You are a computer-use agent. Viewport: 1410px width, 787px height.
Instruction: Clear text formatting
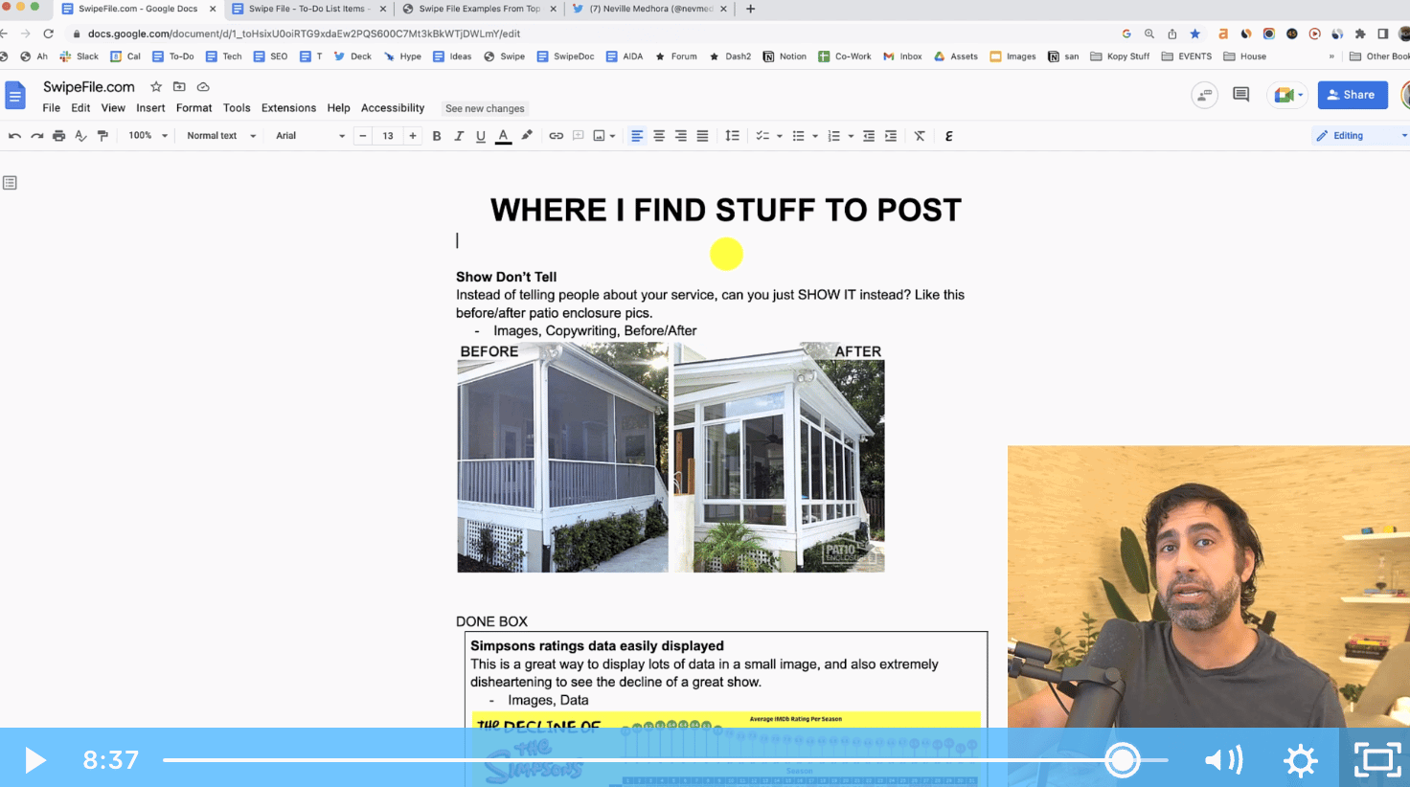point(920,136)
